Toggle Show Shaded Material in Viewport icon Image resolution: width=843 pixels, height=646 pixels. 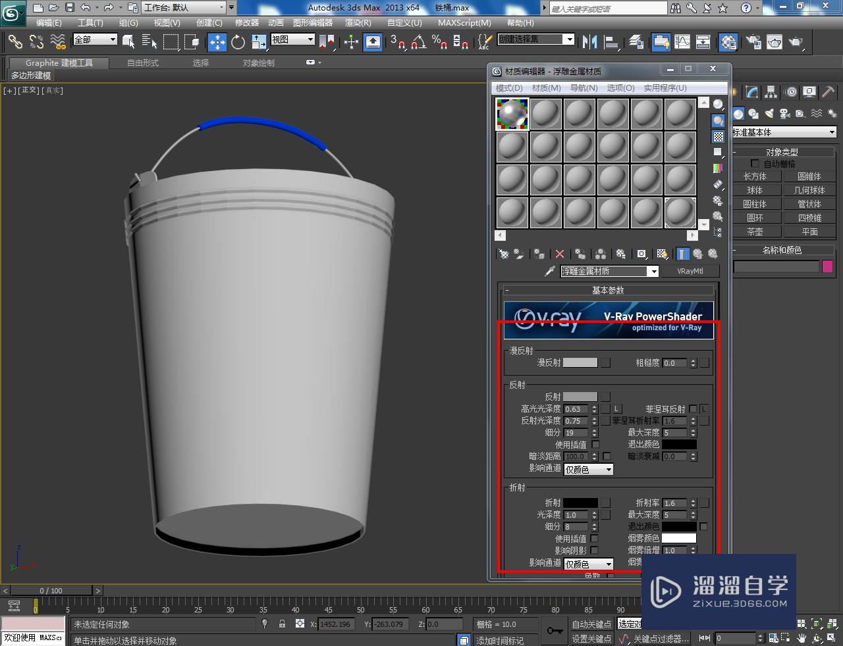tap(662, 254)
